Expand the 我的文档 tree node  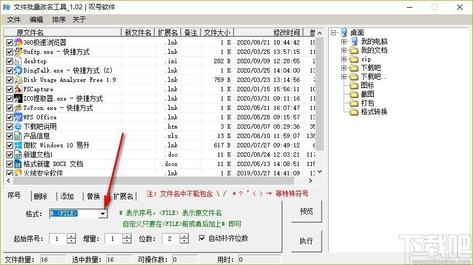tap(344, 50)
